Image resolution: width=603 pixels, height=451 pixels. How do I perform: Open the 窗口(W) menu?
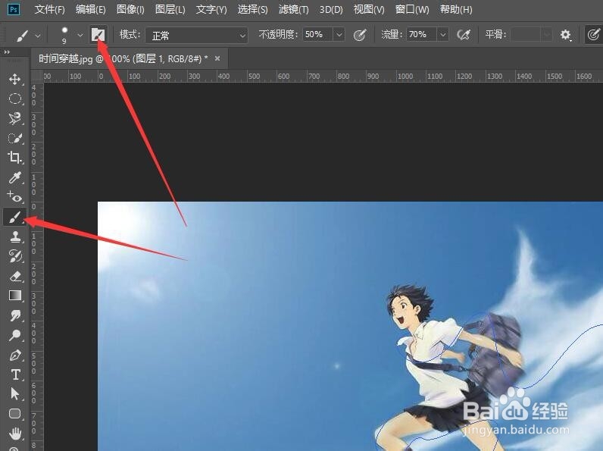click(x=412, y=10)
